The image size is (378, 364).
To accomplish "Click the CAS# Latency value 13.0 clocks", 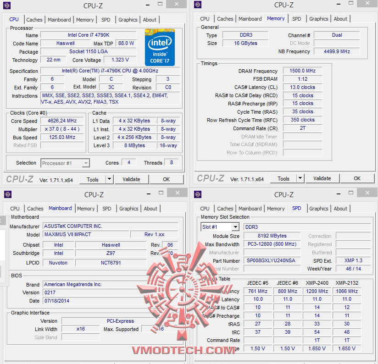I will [x=303, y=87].
